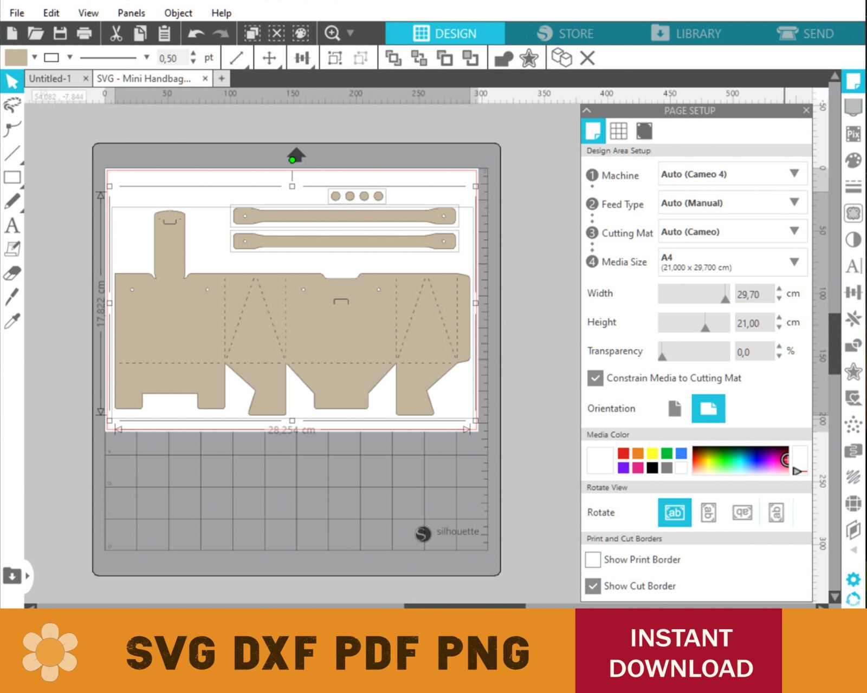
Task: Print document icon in toolbar
Action: [x=84, y=34]
